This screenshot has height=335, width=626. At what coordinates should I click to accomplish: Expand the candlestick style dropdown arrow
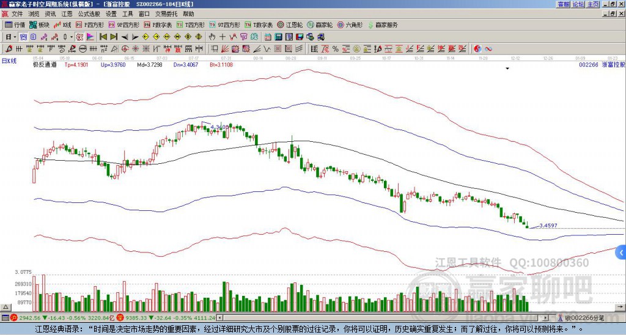pos(72,37)
